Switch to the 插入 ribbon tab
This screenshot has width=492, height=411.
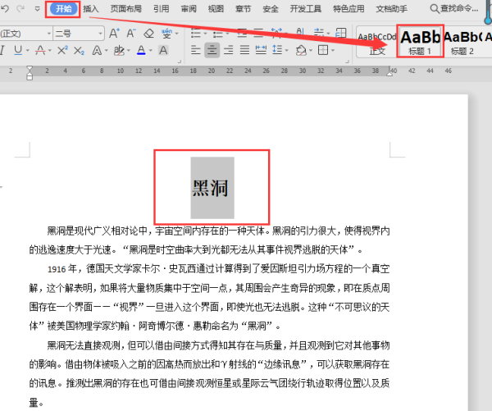coord(91,8)
